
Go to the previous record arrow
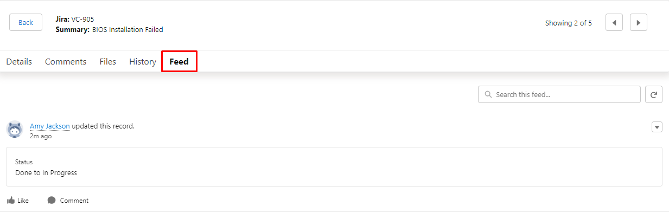tap(614, 23)
